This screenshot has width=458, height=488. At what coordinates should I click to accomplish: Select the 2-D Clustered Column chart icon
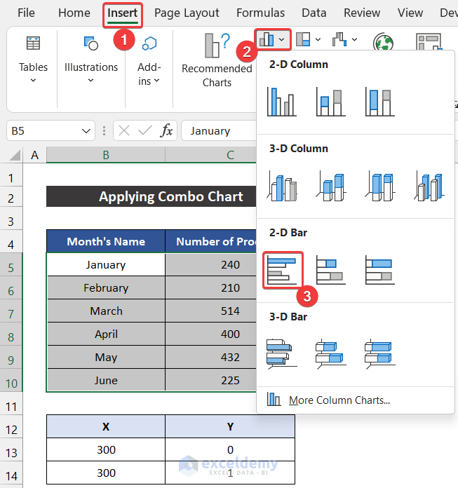tap(281, 101)
